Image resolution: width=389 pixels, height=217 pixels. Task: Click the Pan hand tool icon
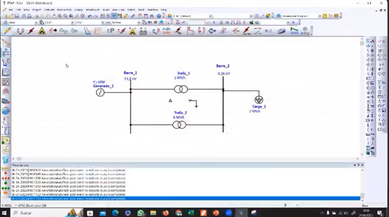[54, 16]
